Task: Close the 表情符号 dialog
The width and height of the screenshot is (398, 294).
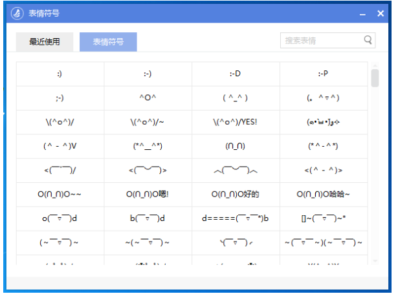Action: [x=381, y=14]
